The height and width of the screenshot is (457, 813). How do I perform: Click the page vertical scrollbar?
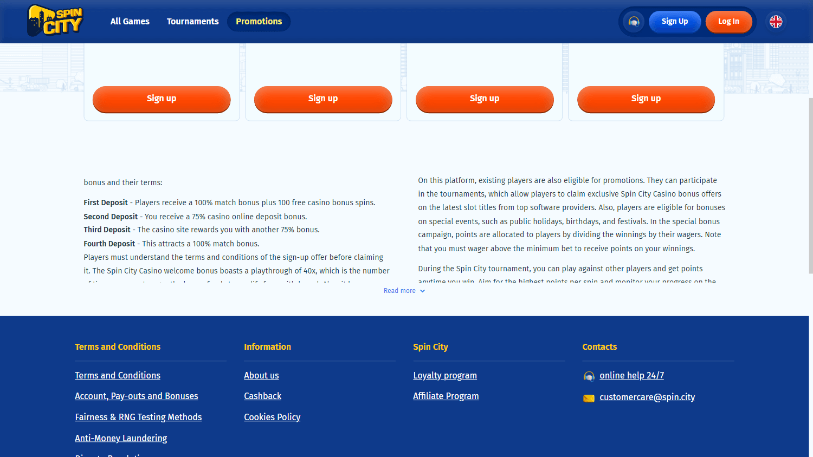(x=810, y=186)
